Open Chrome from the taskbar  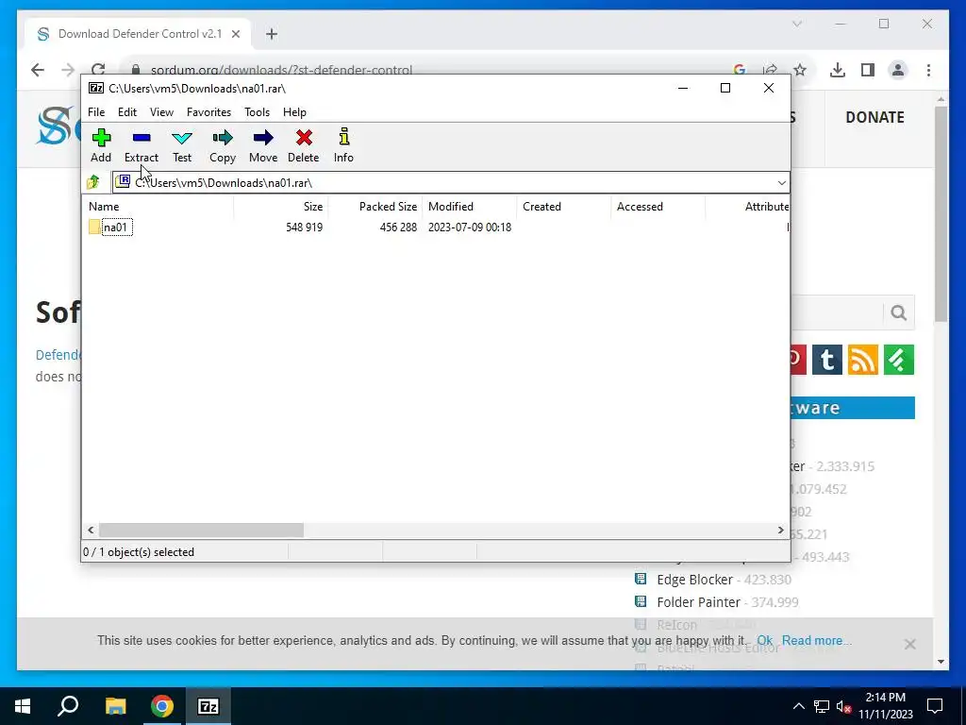pyautogui.click(x=162, y=706)
